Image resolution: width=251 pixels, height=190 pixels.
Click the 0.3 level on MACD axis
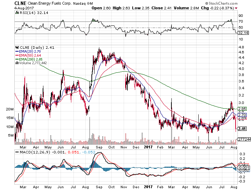click(x=242, y=154)
